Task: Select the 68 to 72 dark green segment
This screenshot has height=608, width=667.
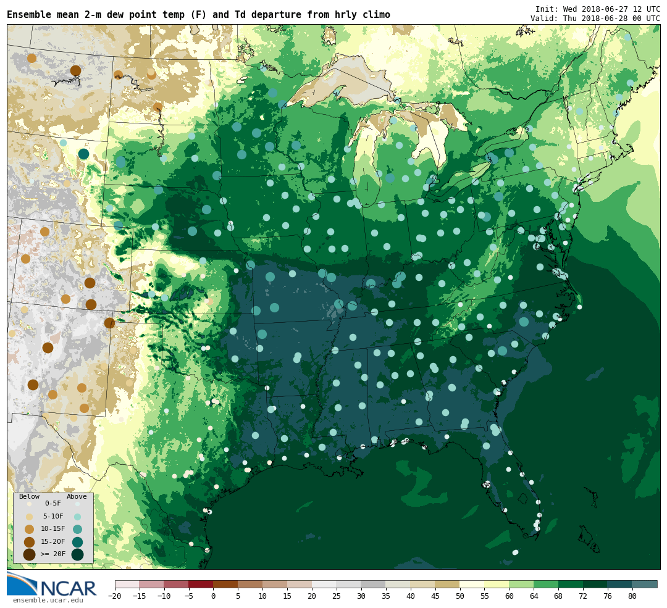Action: (571, 585)
